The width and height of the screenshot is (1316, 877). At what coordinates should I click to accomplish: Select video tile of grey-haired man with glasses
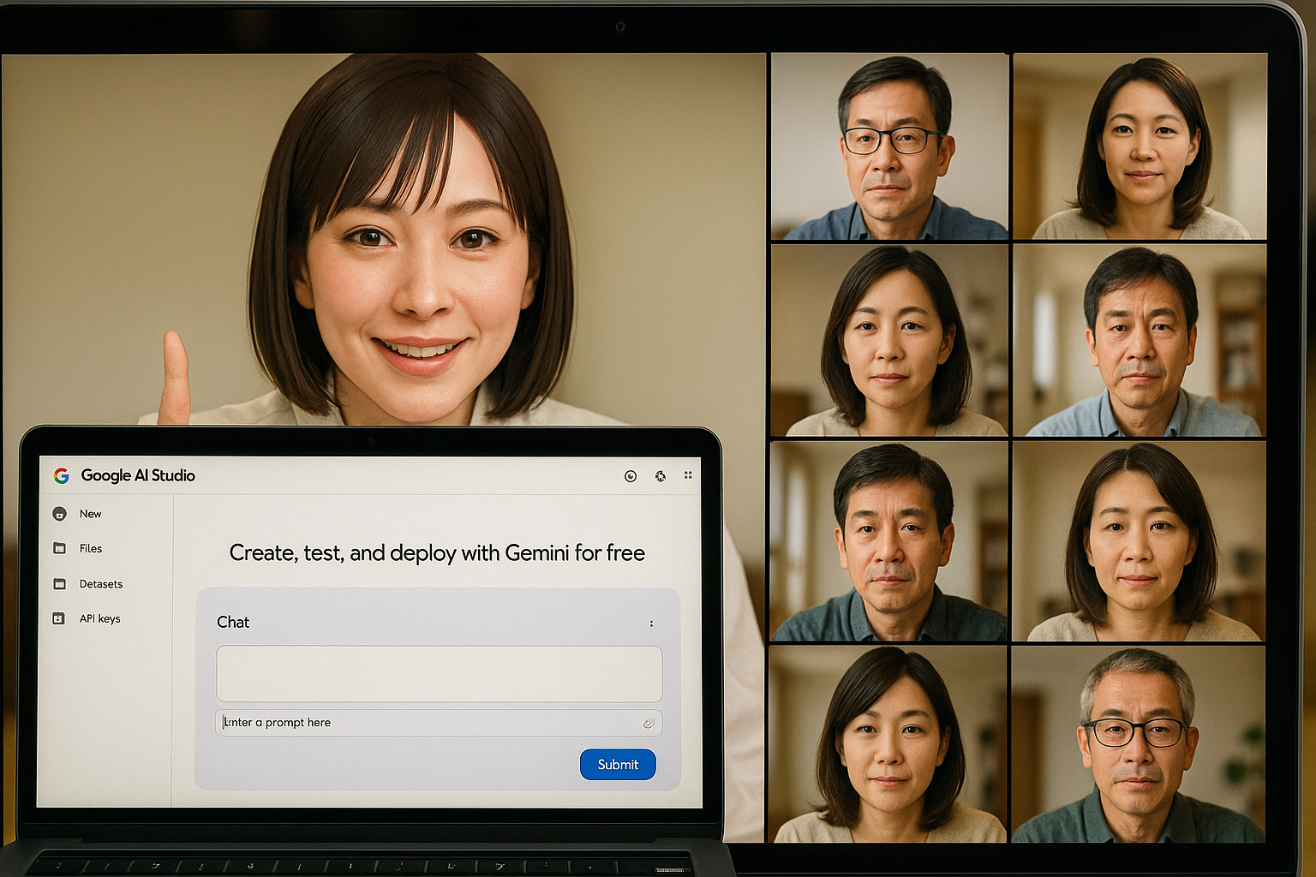point(1138,743)
